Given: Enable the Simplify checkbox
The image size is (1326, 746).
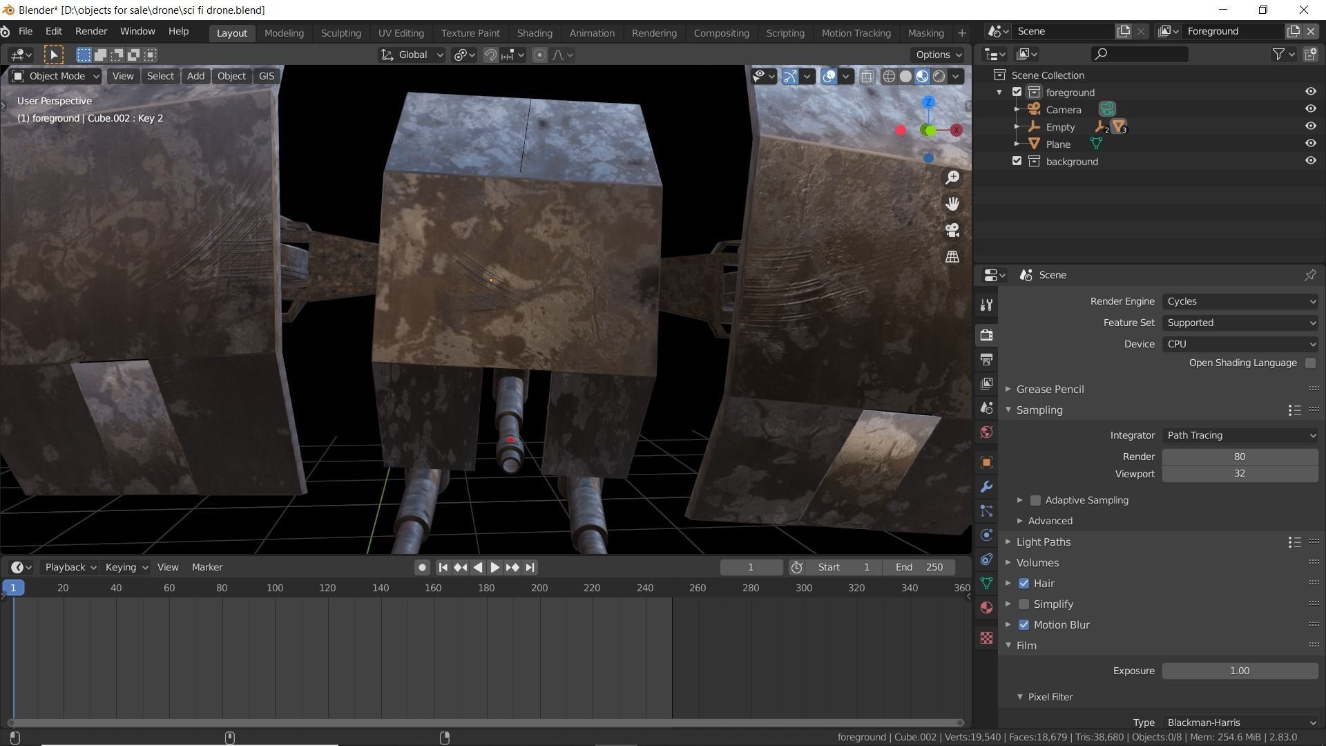Looking at the screenshot, I should [1024, 604].
